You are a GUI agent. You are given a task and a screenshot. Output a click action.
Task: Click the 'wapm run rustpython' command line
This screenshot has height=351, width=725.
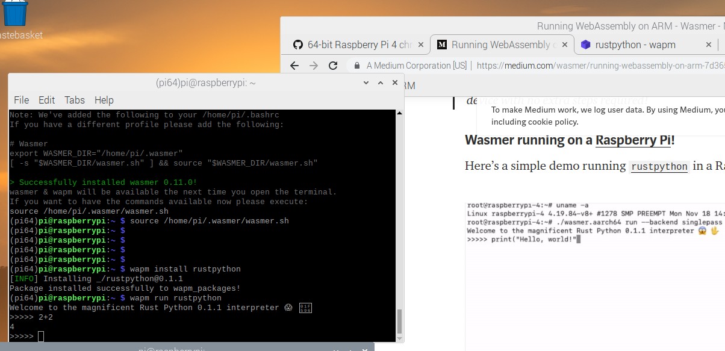[x=176, y=298]
